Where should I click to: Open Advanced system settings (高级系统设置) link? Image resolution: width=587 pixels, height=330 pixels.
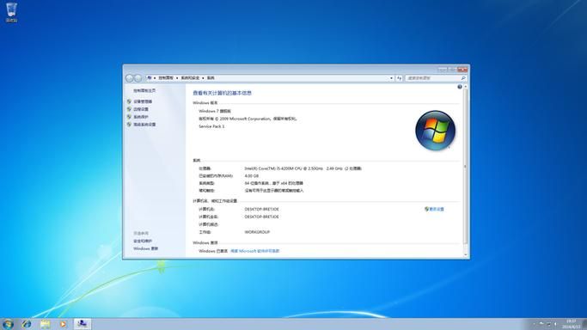[144, 125]
